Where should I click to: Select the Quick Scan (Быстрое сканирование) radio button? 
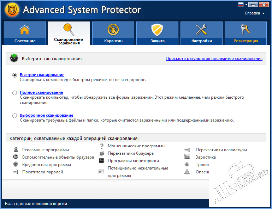tap(14, 75)
